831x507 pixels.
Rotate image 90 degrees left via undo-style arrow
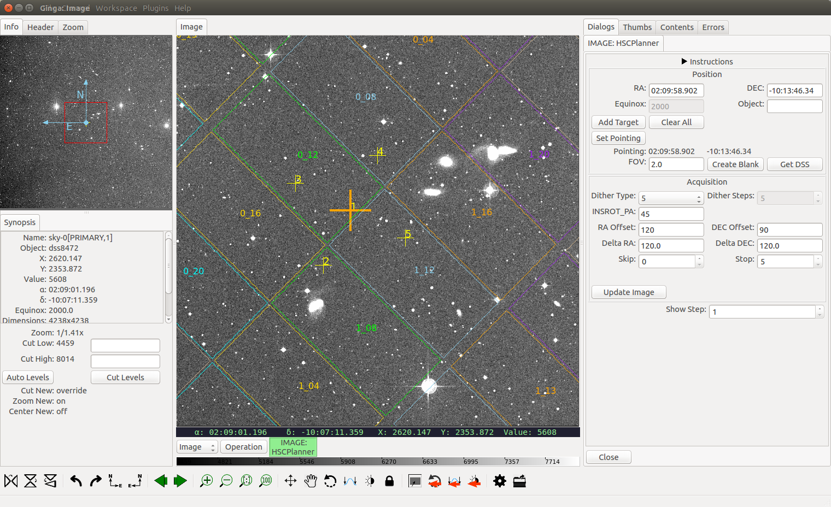pos(76,481)
